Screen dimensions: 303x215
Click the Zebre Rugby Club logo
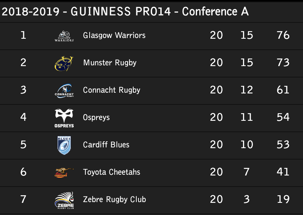[64, 200]
